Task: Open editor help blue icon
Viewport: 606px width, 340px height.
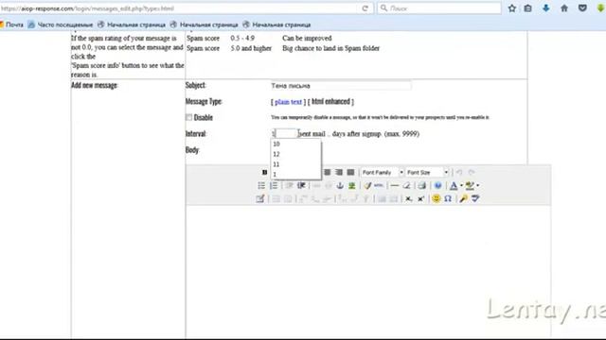Action: coord(437,185)
